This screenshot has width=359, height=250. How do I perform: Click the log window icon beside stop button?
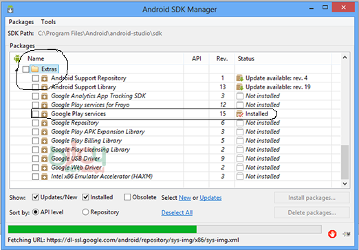(x=347, y=234)
